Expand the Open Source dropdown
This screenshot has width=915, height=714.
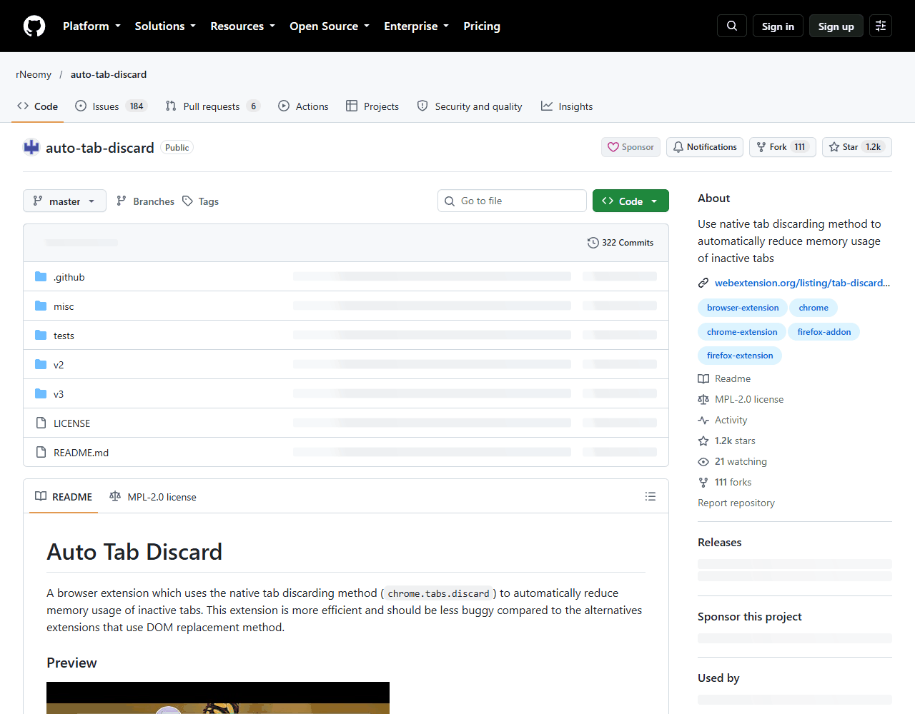click(330, 26)
